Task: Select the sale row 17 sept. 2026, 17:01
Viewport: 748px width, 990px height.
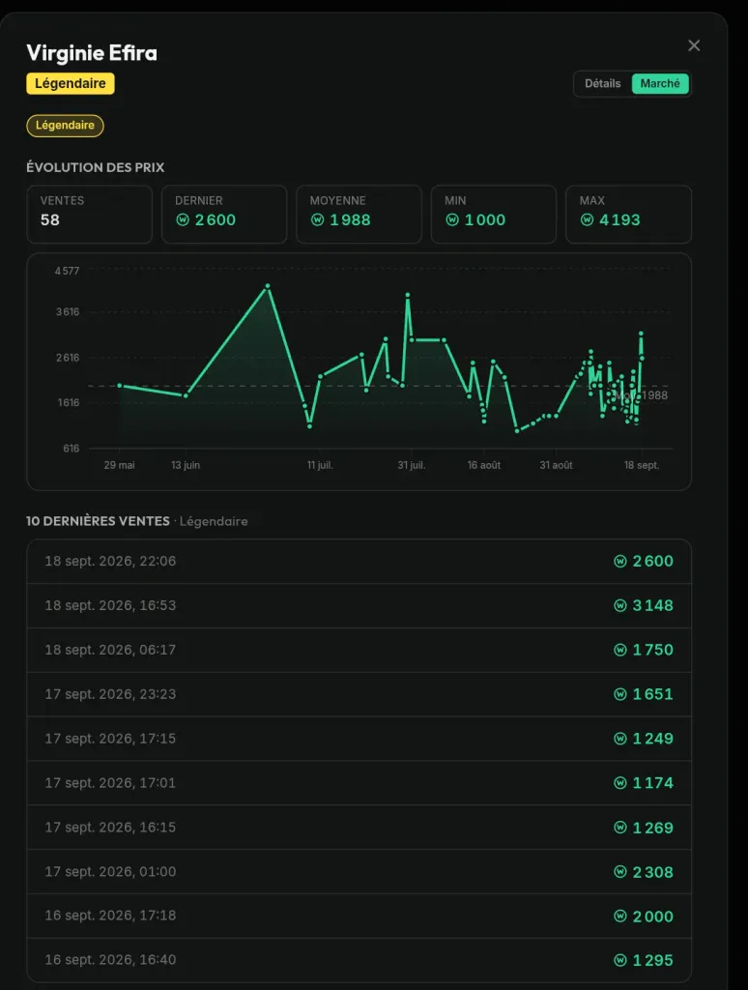Action: (360, 783)
